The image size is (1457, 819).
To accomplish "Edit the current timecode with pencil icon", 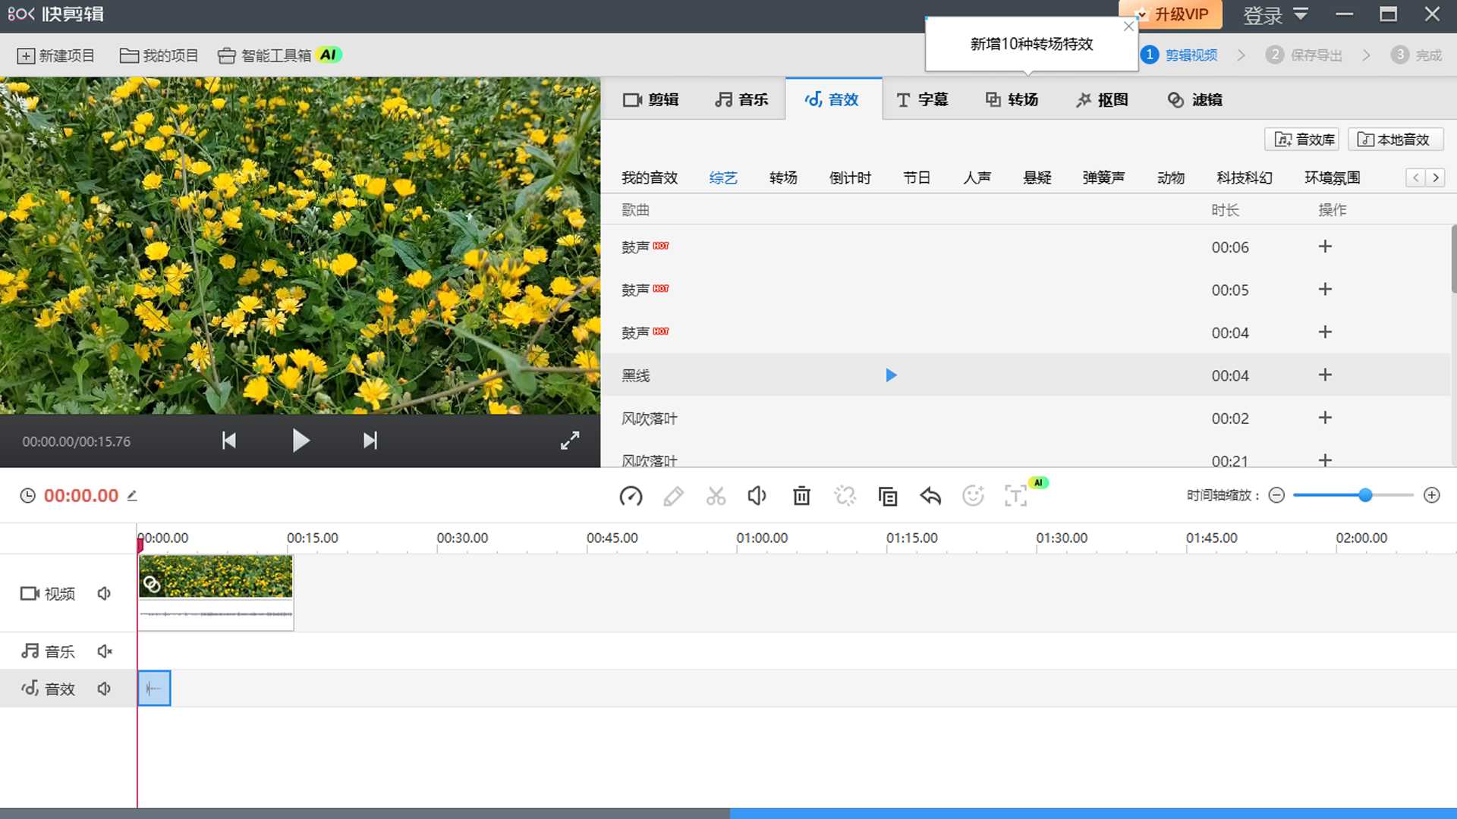I will tap(132, 495).
